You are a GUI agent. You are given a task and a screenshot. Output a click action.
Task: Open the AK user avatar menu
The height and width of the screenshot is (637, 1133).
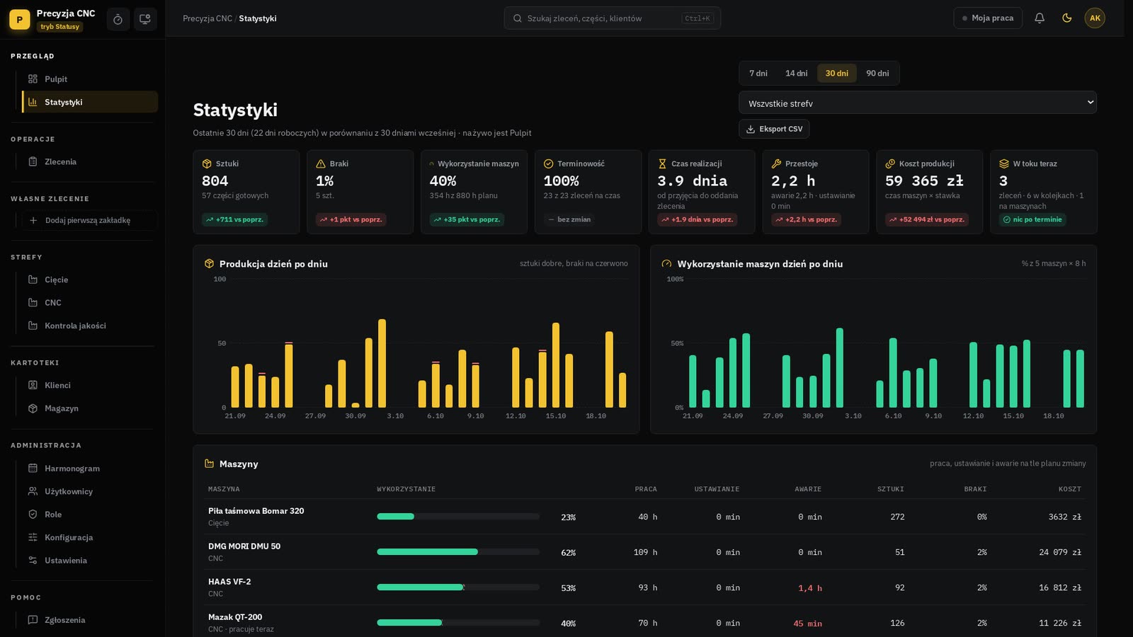[x=1095, y=18]
